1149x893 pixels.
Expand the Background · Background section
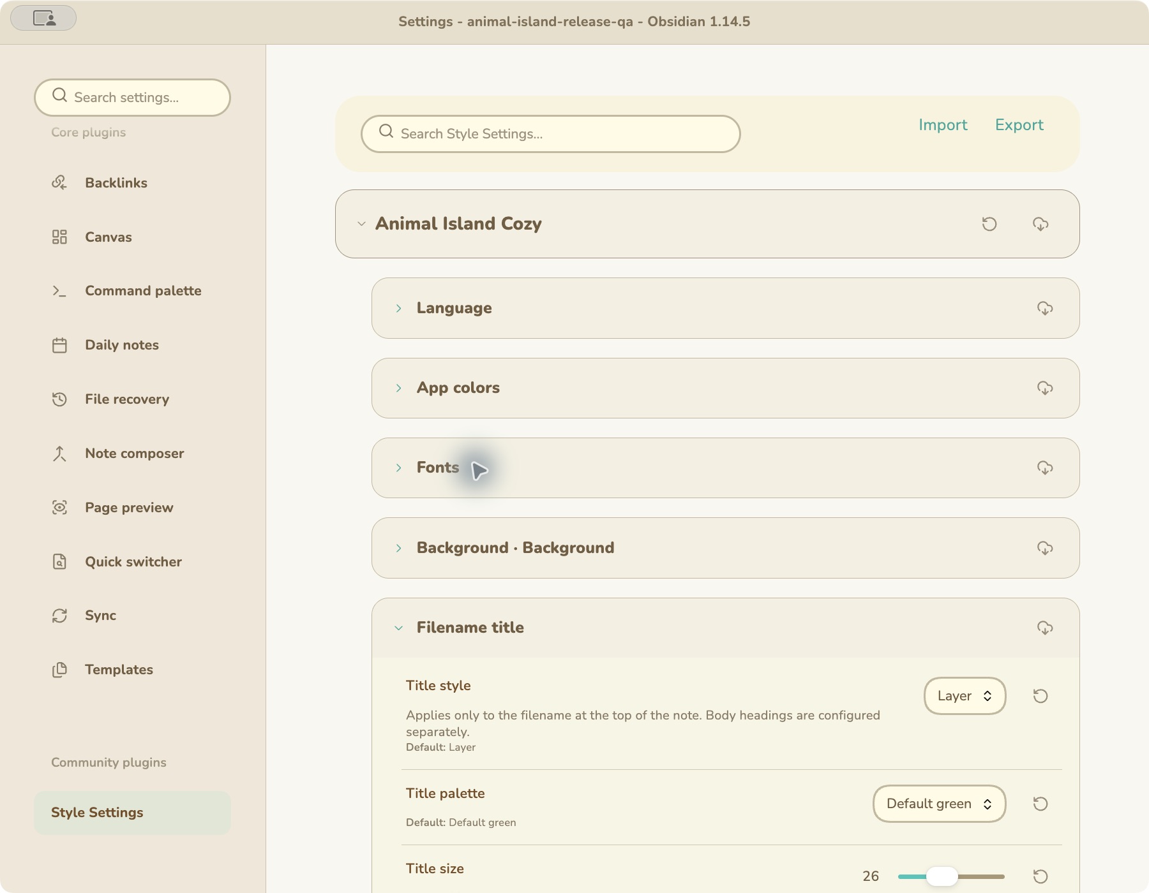(x=398, y=548)
